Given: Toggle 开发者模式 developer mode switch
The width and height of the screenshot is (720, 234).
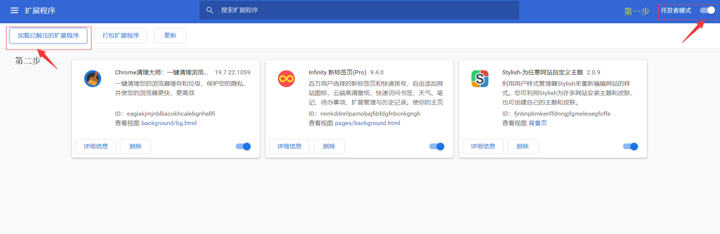Looking at the screenshot, I should (x=707, y=11).
